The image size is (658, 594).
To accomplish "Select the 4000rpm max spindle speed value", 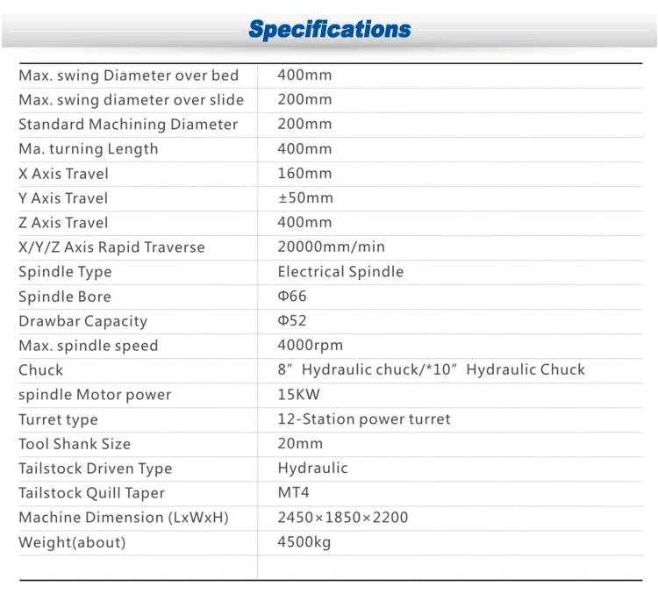I will click(310, 346).
